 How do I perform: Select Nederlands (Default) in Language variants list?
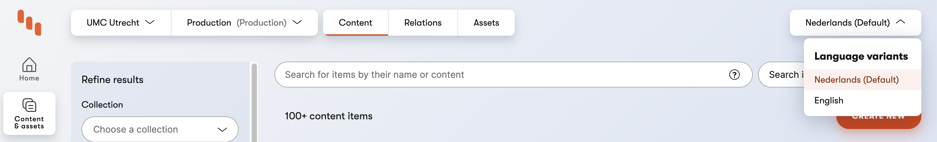tap(856, 79)
